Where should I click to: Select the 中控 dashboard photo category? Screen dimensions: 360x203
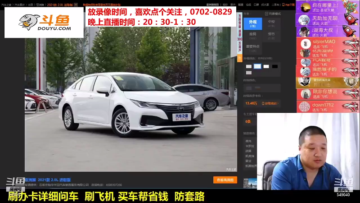click(x=271, y=23)
